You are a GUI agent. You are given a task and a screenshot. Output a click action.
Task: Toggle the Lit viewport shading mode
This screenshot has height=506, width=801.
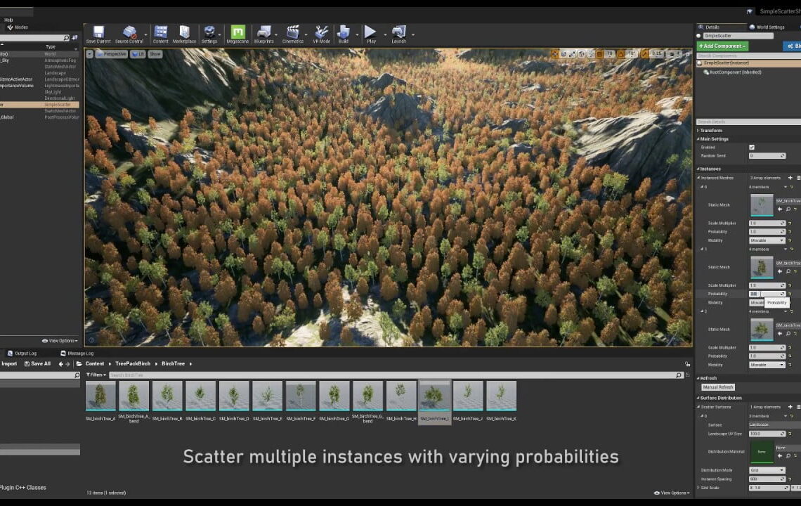click(139, 54)
